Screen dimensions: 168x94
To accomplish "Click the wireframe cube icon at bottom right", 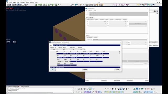I will (x=139, y=89).
